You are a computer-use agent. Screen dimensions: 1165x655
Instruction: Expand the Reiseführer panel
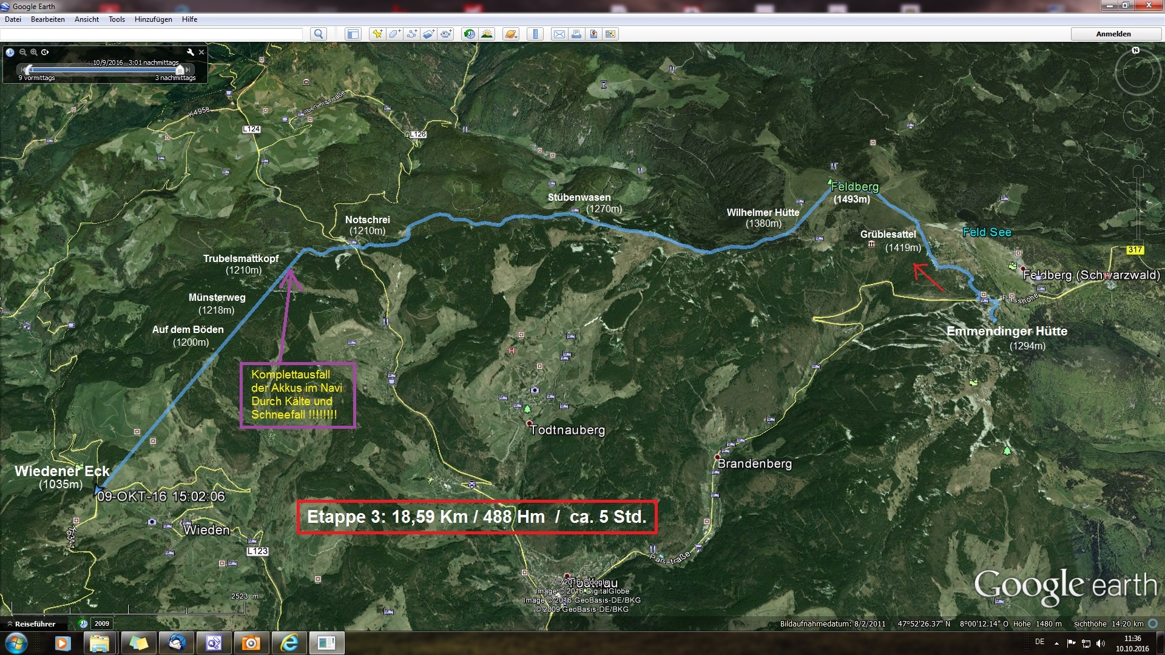(30, 623)
